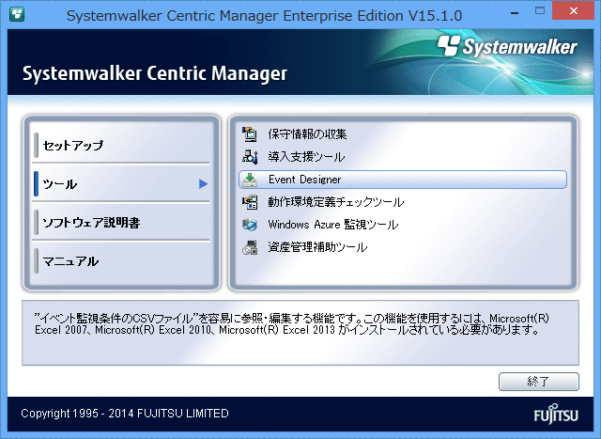
Task: Click the 保守情報の収集 icon
Action: (250, 133)
